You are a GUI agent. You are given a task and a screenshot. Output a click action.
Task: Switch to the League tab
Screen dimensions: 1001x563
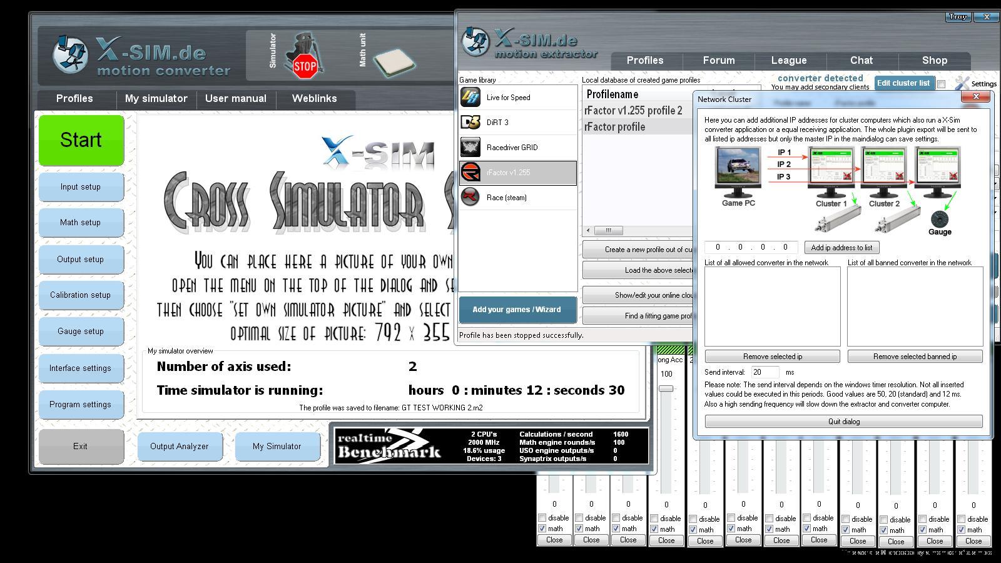(x=789, y=61)
